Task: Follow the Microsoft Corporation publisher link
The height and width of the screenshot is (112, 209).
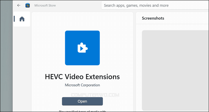Action: [x=82, y=85]
